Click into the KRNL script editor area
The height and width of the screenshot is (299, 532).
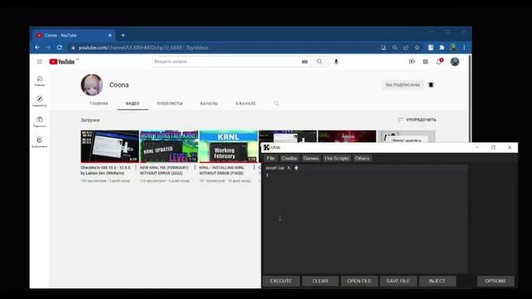[x=366, y=222]
